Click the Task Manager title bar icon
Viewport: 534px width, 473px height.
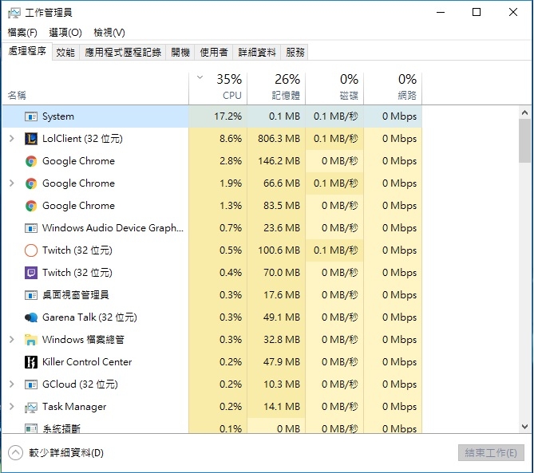(x=14, y=13)
